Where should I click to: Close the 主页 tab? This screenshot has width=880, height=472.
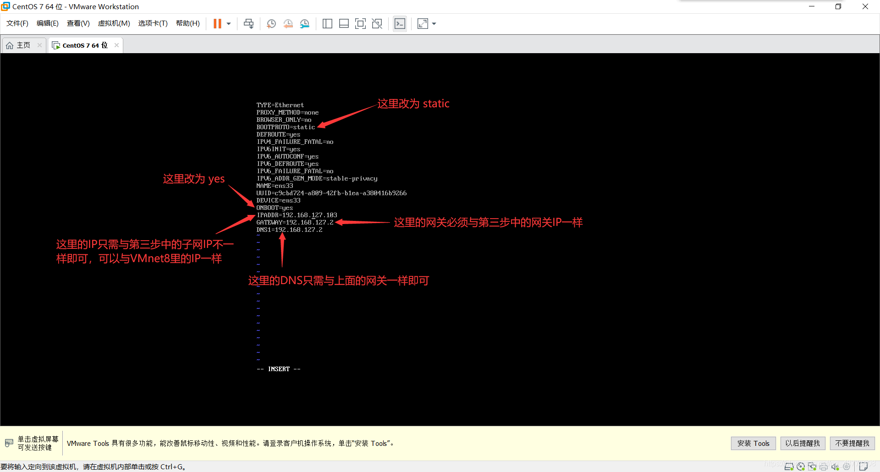[x=40, y=45]
